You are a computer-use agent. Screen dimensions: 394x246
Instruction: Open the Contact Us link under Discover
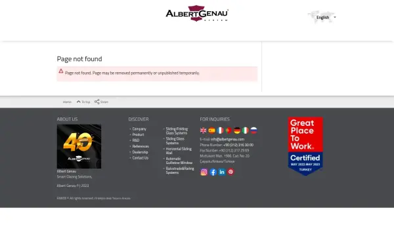[x=141, y=158]
